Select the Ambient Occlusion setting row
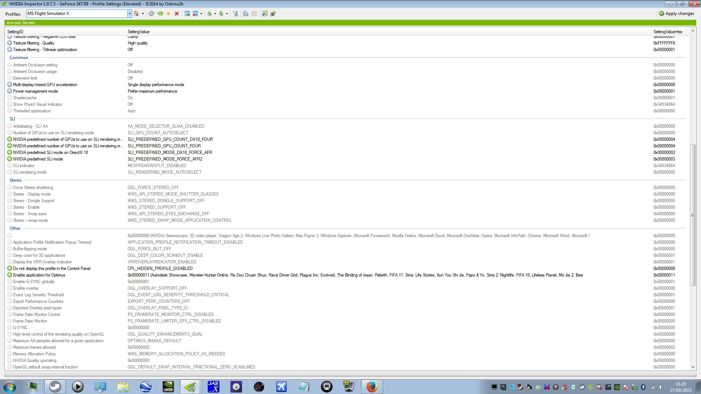 [345, 65]
